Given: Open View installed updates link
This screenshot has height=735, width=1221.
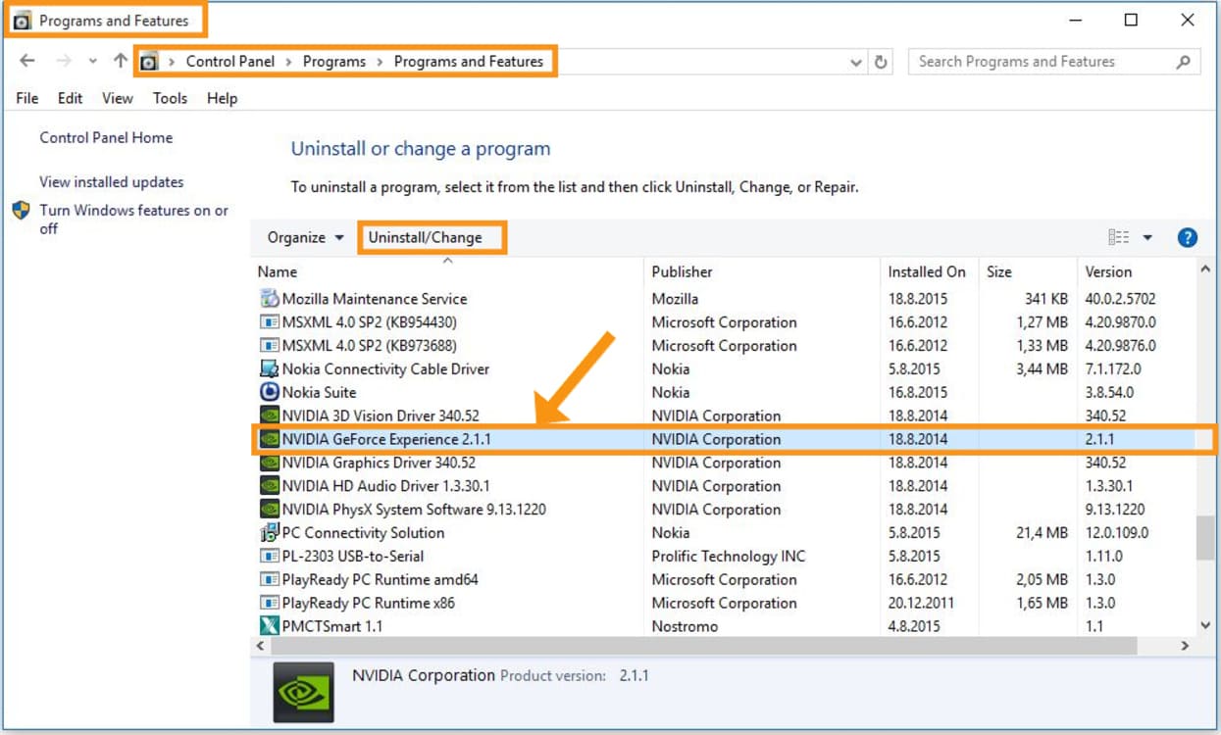Looking at the screenshot, I should pos(112,182).
